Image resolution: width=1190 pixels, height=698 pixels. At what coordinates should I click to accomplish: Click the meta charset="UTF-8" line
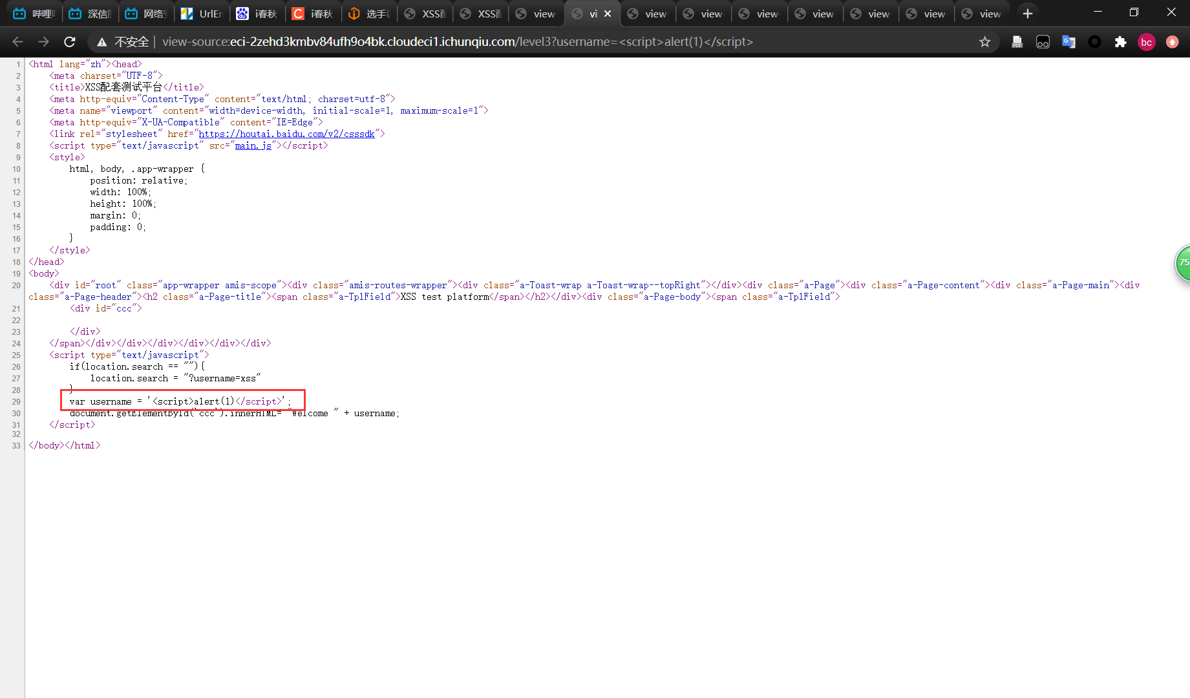point(106,76)
